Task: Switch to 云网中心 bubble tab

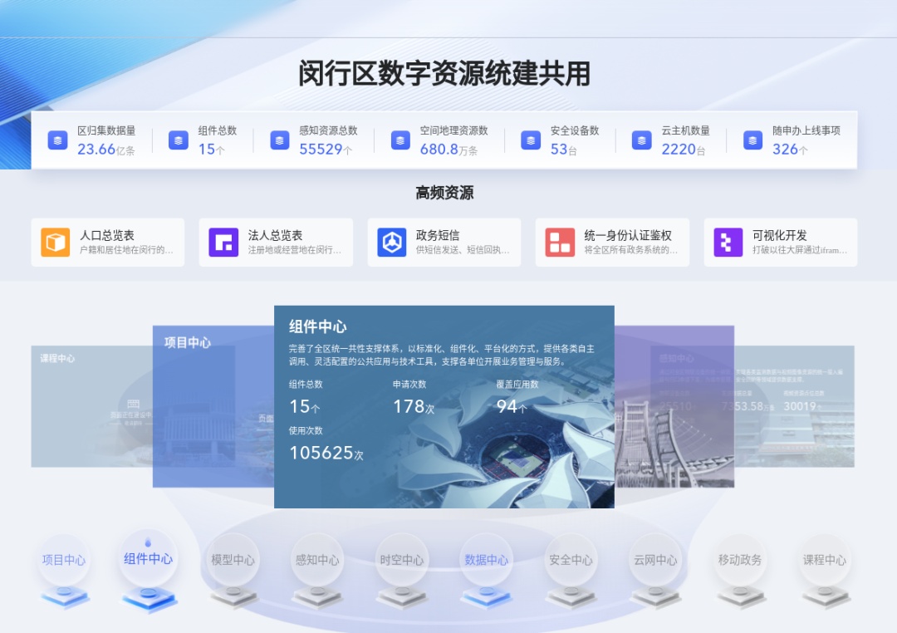Action: 655,560
